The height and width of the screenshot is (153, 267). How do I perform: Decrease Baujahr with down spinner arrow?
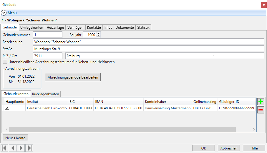pos(98,36)
